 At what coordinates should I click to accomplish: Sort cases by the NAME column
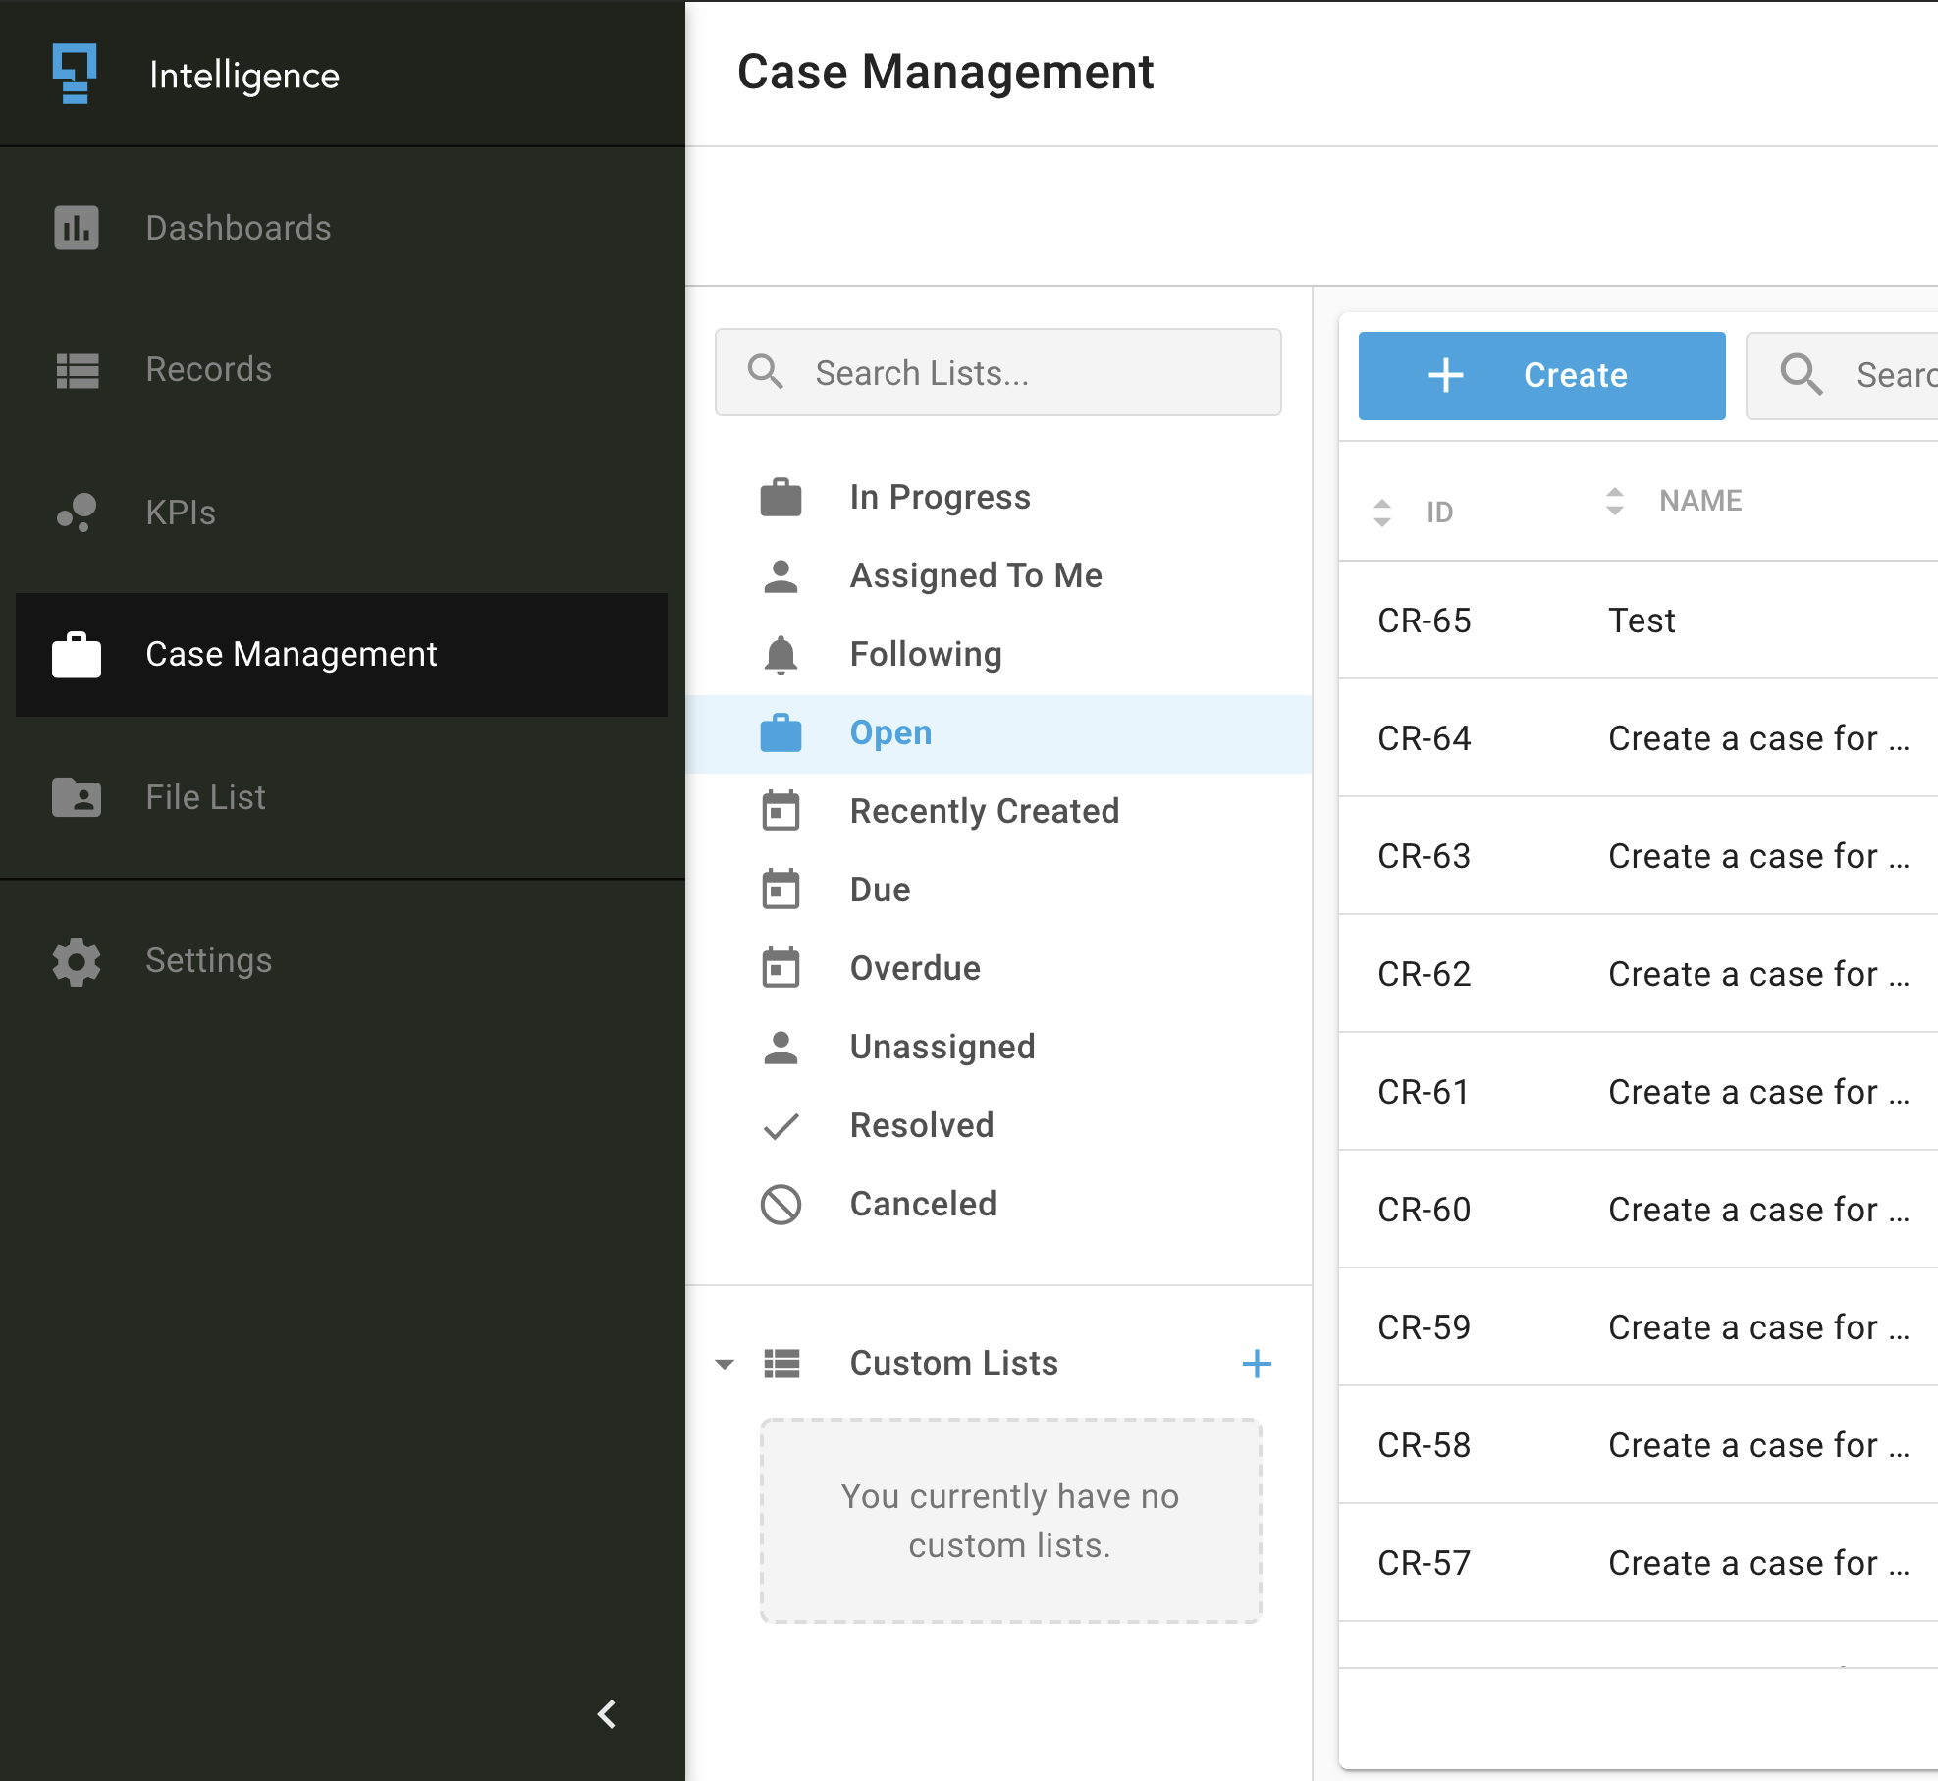1615,501
